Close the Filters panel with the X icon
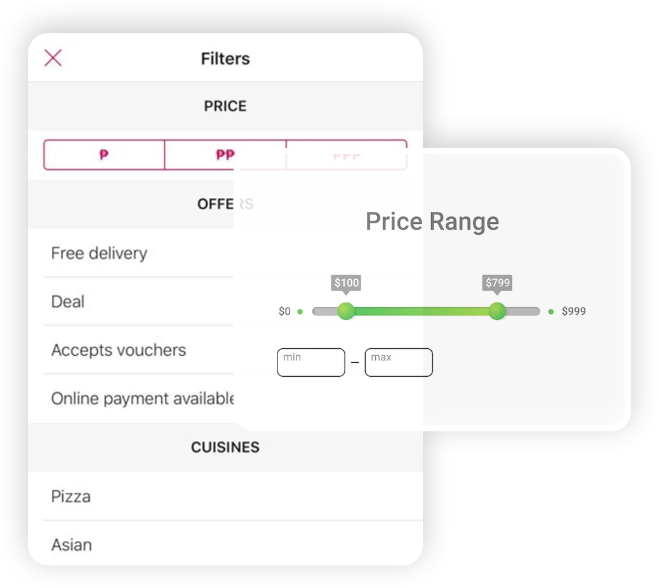 point(53,58)
